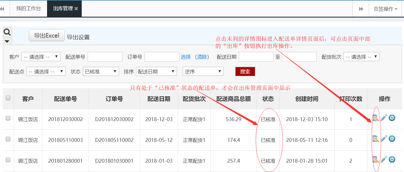Screen dimensions: 404x172
Task: Switch to 我的工作台 tab
Action: click(28, 8)
